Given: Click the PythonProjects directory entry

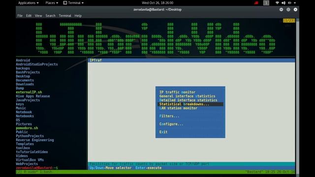Looking at the screenshot, I should pyautogui.click(x=30, y=136).
